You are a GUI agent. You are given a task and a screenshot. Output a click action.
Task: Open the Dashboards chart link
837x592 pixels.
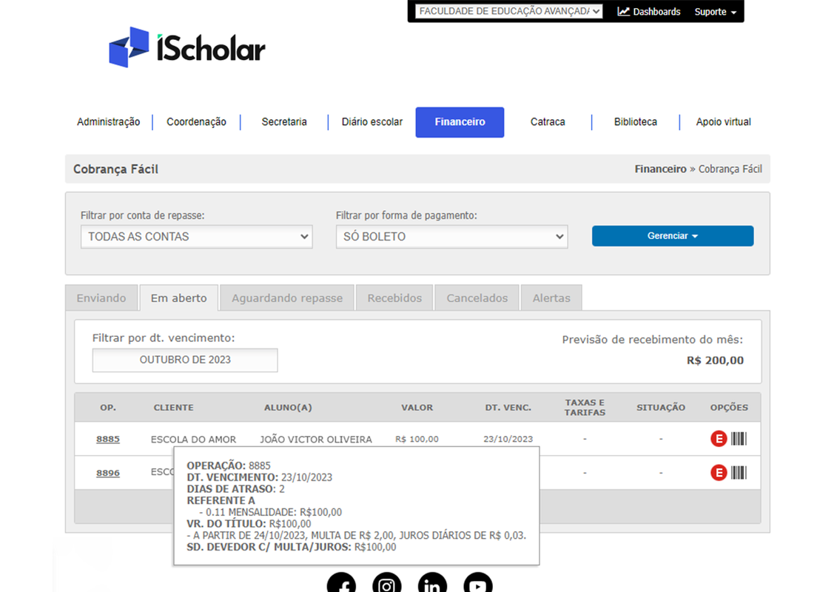[x=648, y=12]
